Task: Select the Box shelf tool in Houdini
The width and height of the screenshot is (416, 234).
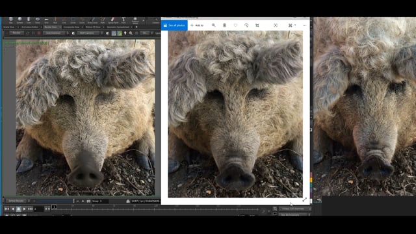Action: (11, 20)
